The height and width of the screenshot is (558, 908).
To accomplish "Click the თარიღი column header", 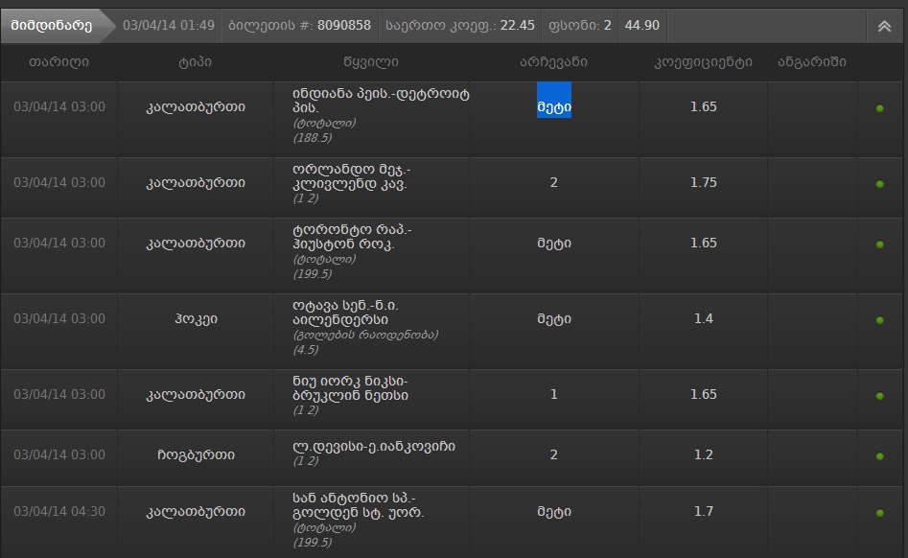I will 58,62.
